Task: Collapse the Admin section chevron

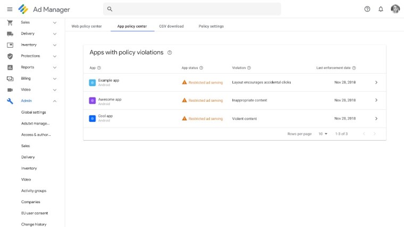Action: point(55,101)
